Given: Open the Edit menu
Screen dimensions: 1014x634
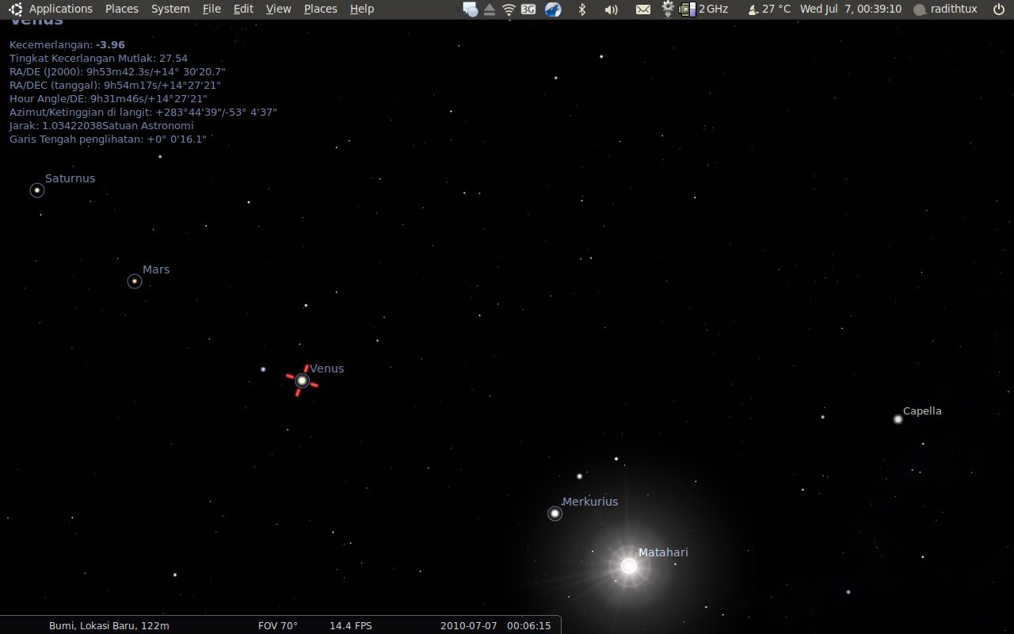Looking at the screenshot, I should coord(244,9).
